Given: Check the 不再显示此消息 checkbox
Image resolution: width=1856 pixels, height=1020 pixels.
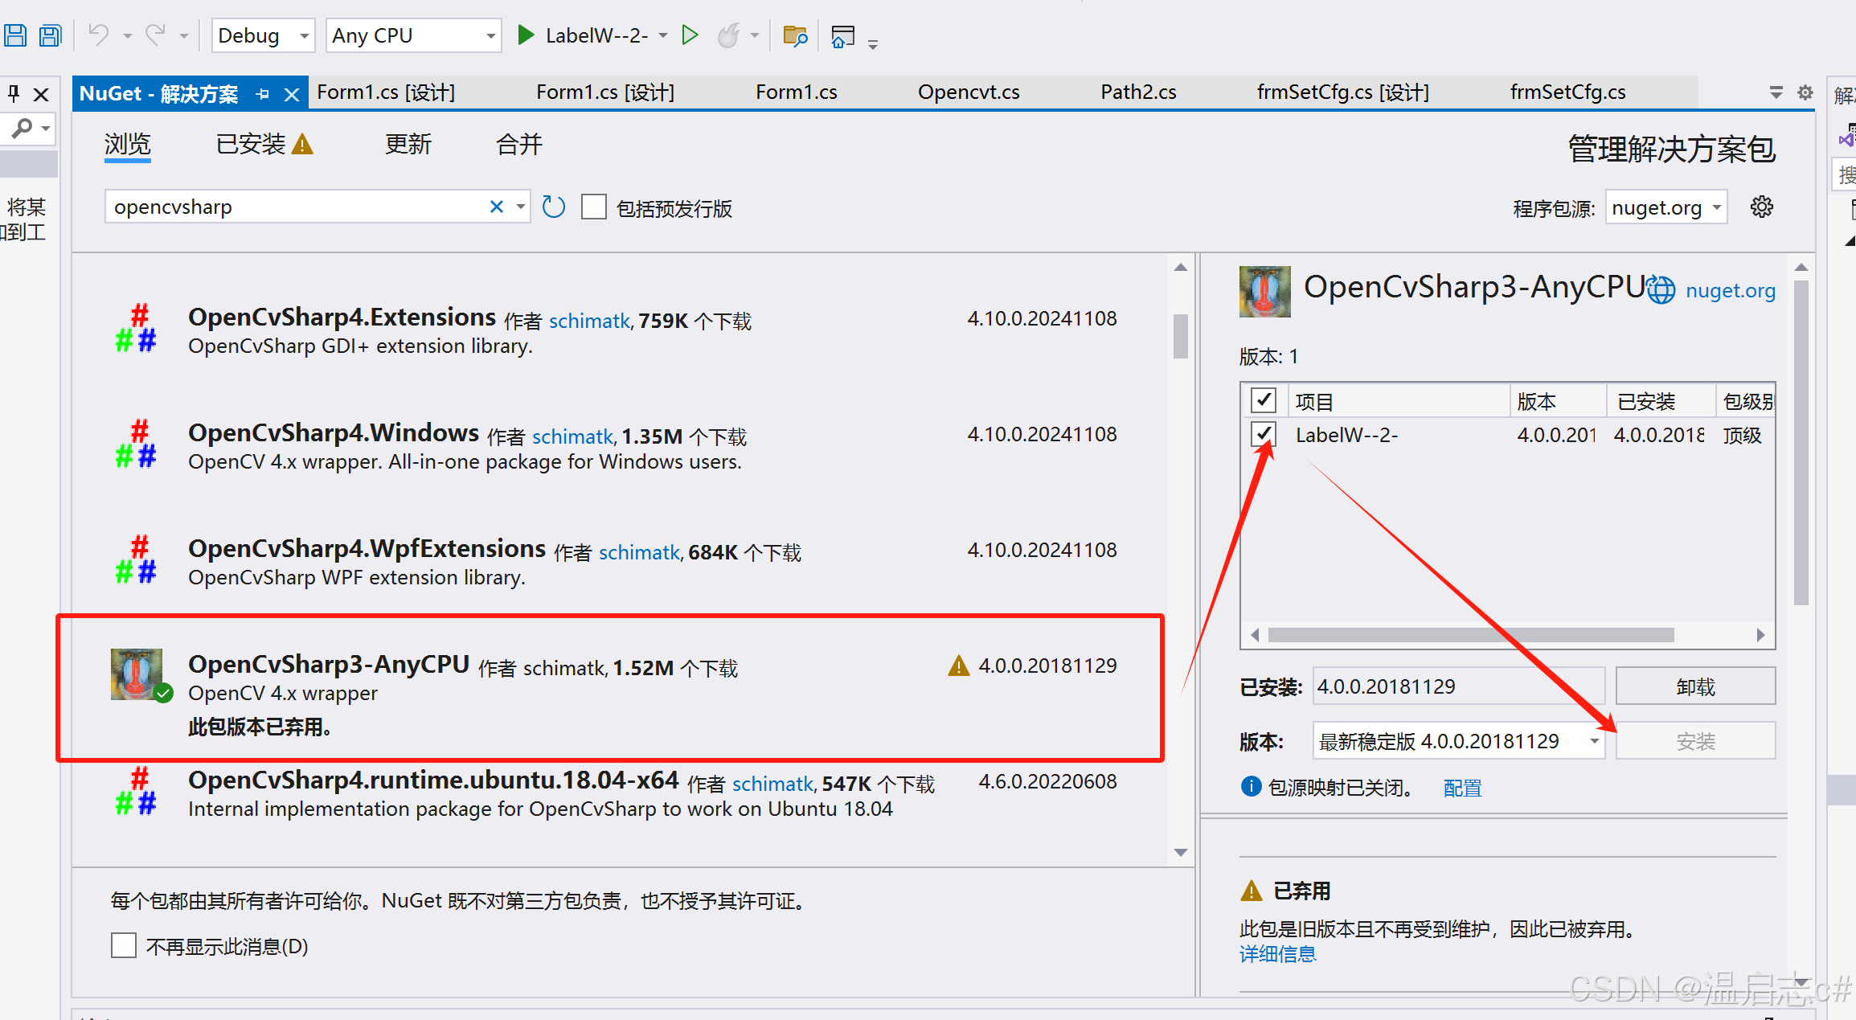Looking at the screenshot, I should coord(123,945).
